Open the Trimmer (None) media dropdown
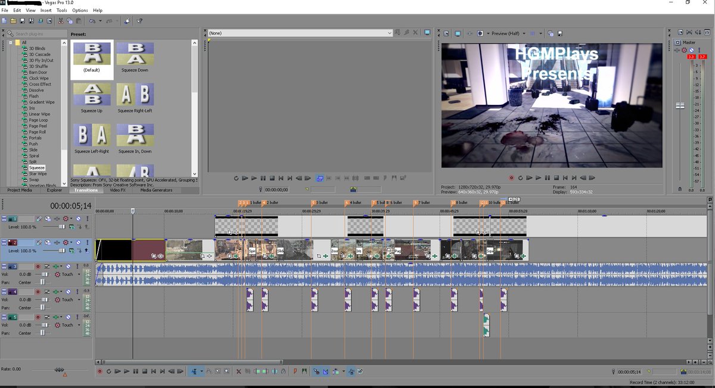 pyautogui.click(x=390, y=33)
